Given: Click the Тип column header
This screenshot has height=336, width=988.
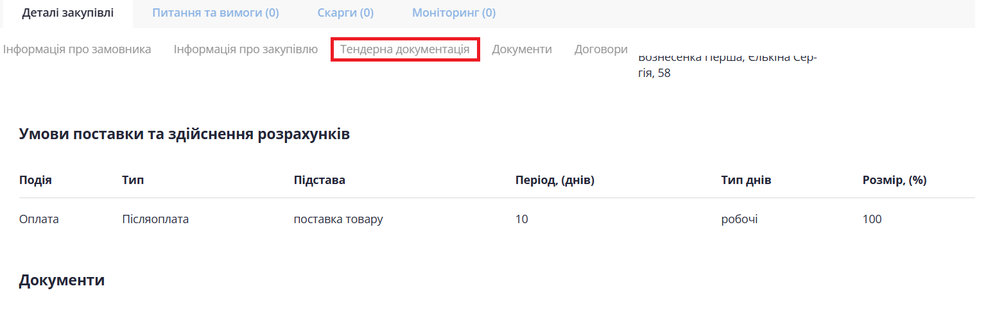Looking at the screenshot, I should tap(133, 180).
